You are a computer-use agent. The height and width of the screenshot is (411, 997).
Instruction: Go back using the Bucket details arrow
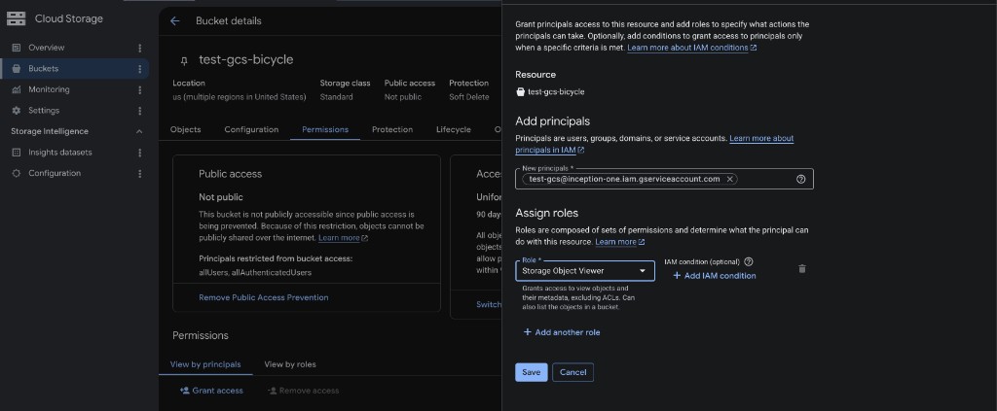coord(175,21)
